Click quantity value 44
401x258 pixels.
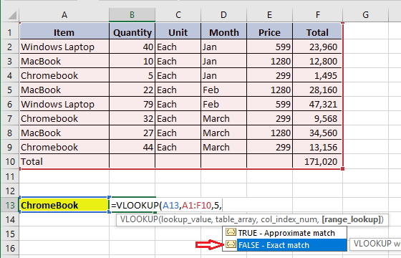(x=132, y=147)
